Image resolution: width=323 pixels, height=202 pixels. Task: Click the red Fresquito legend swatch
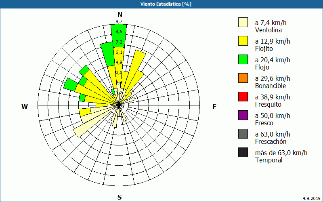[243, 97]
